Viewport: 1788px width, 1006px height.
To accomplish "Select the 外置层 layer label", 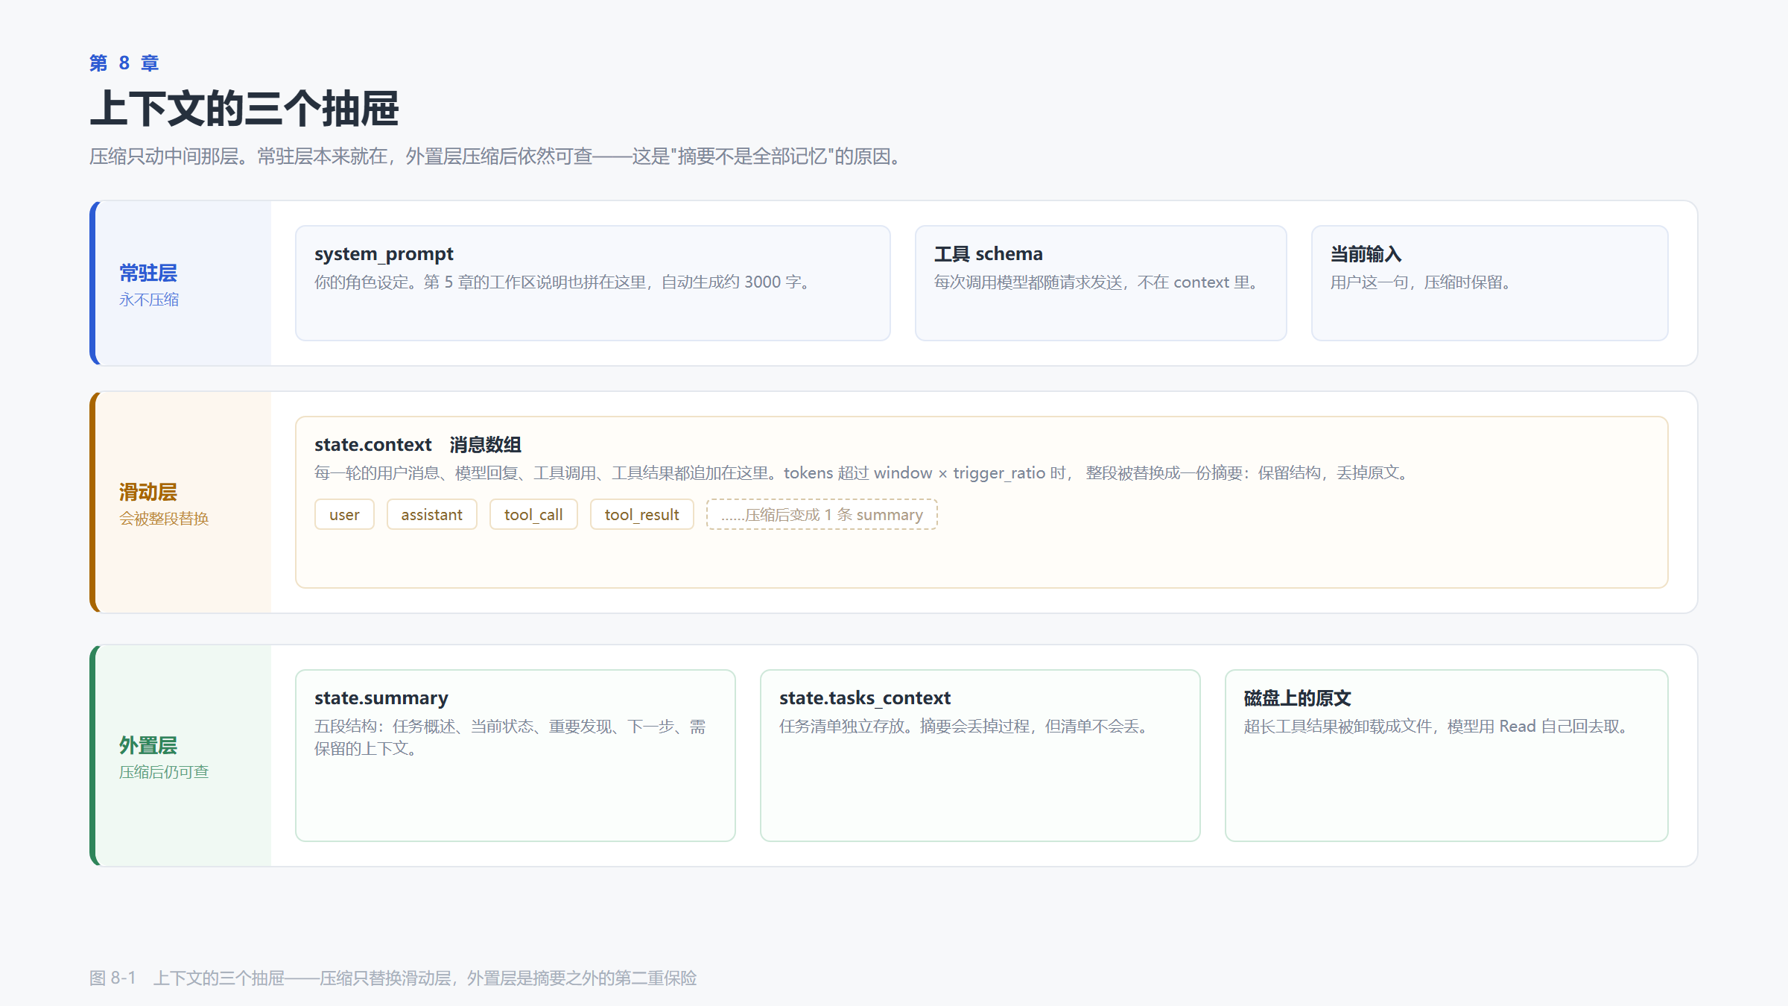I will (148, 745).
